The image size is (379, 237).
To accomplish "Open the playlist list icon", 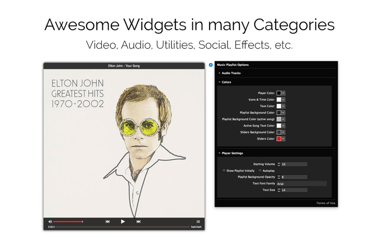I will click(x=199, y=221).
